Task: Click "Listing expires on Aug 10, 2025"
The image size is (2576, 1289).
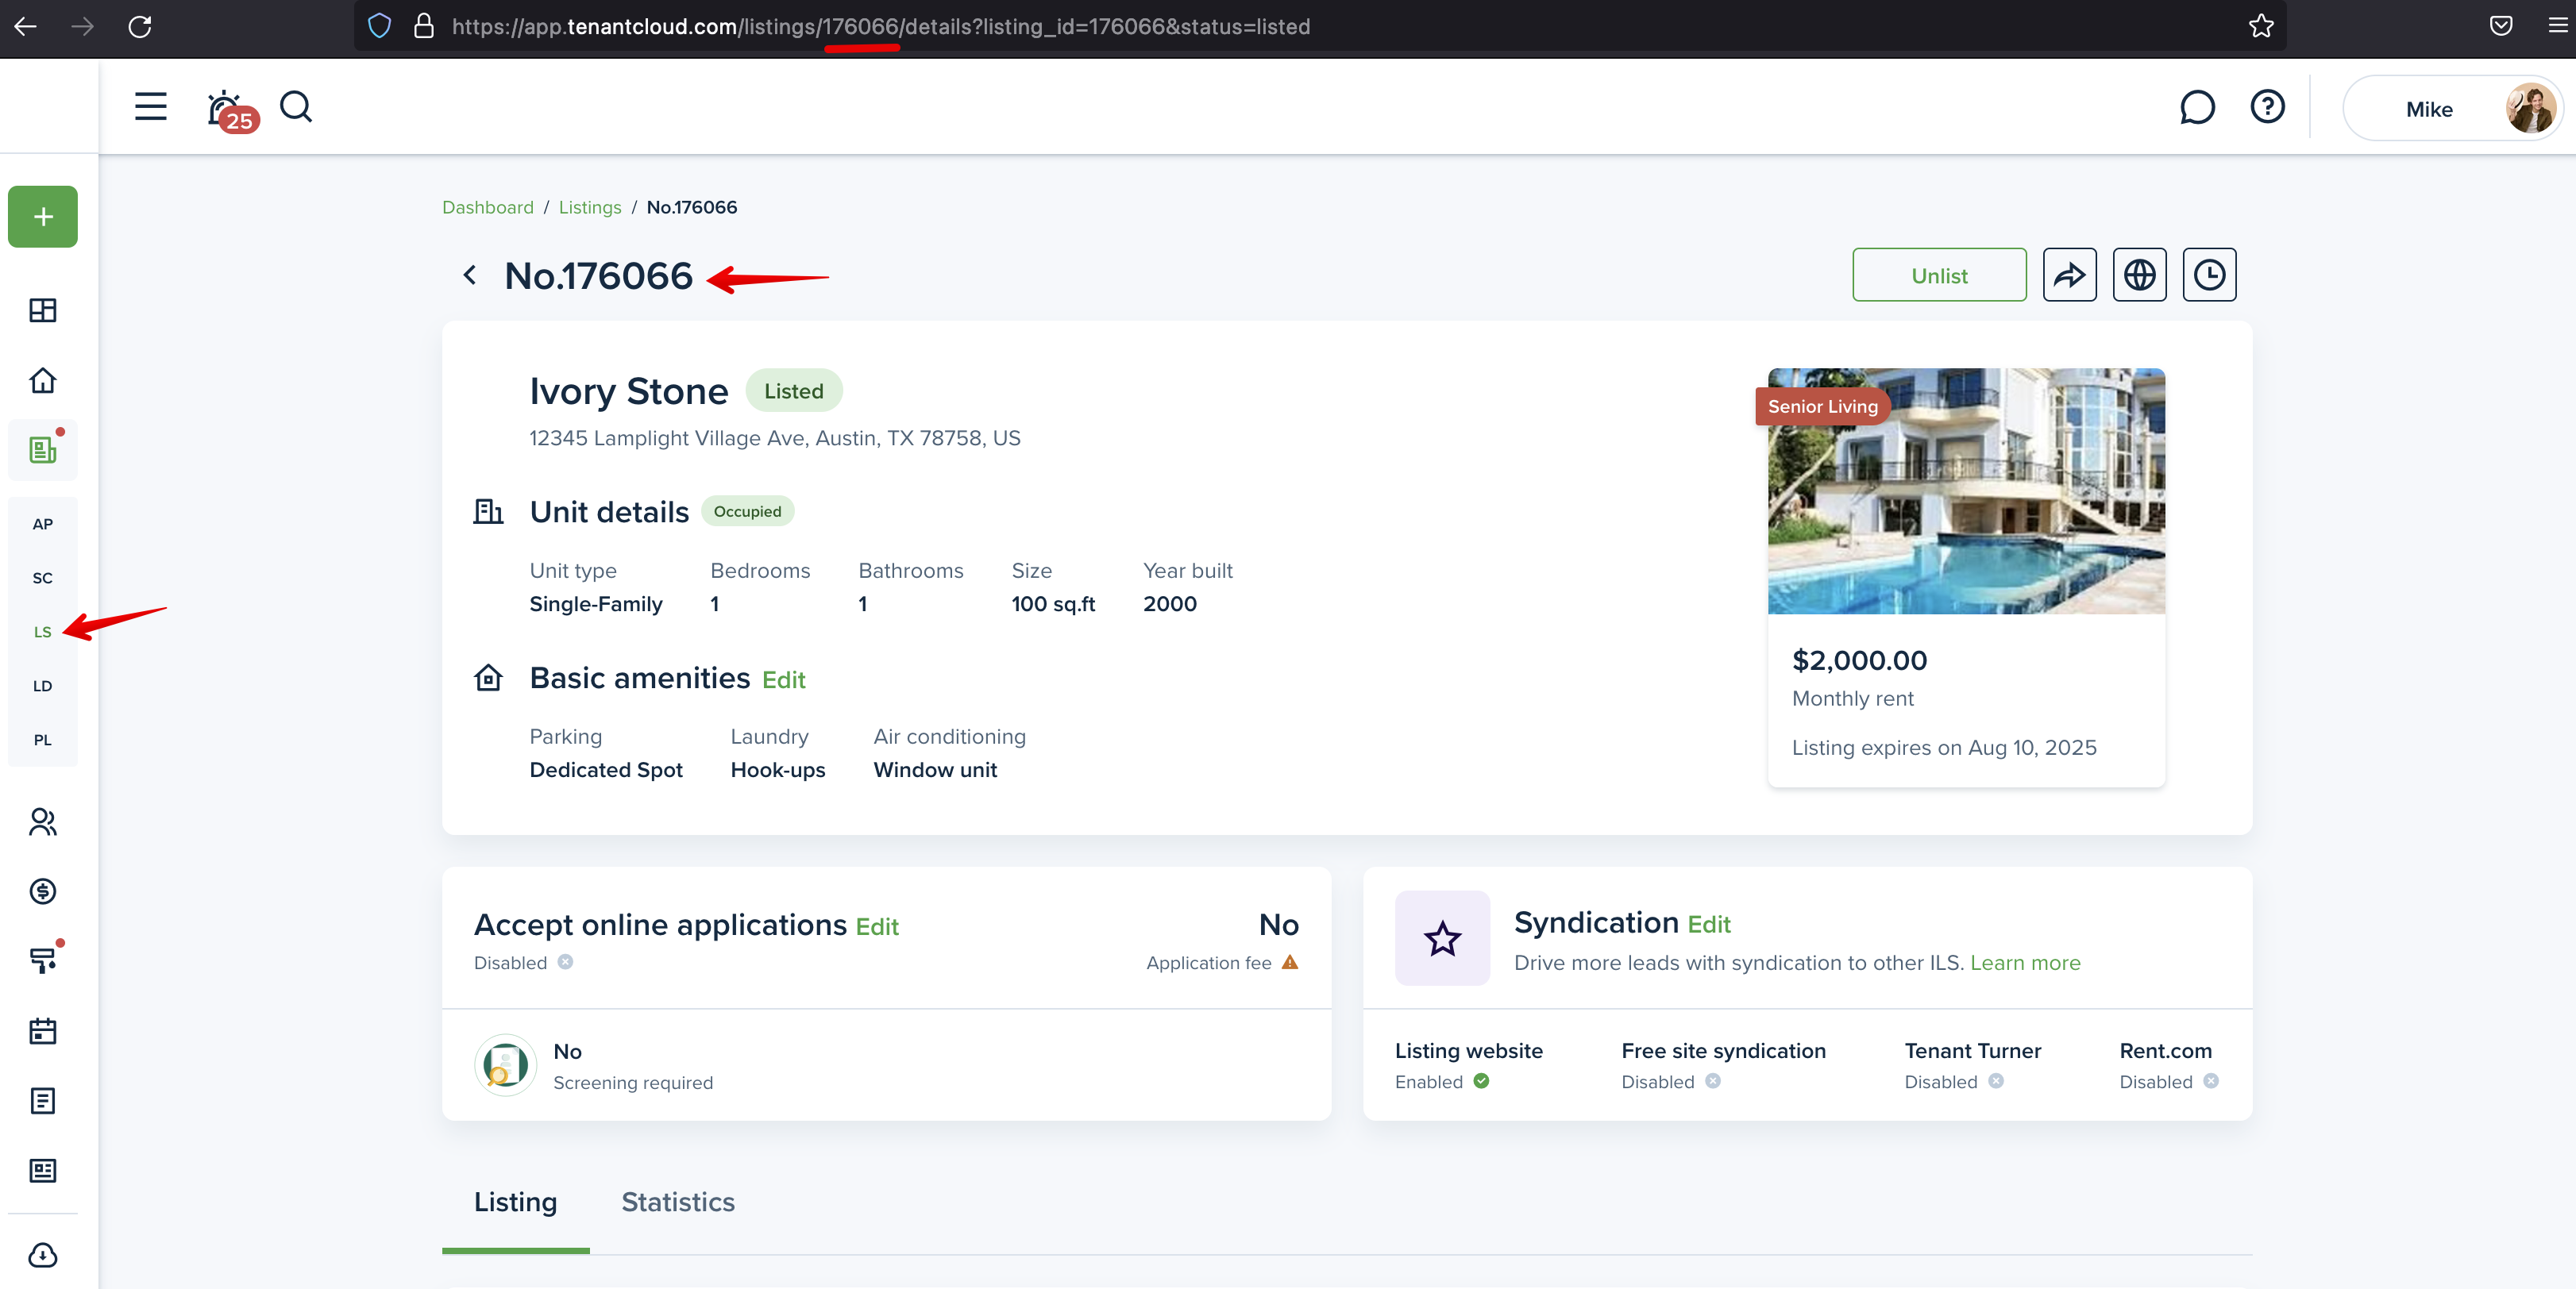Action: click(1944, 748)
